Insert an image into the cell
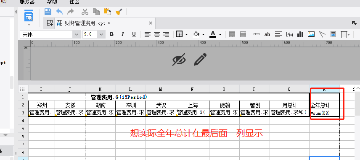Image resolution: width=360 pixels, height=160 pixels. [x=311, y=34]
